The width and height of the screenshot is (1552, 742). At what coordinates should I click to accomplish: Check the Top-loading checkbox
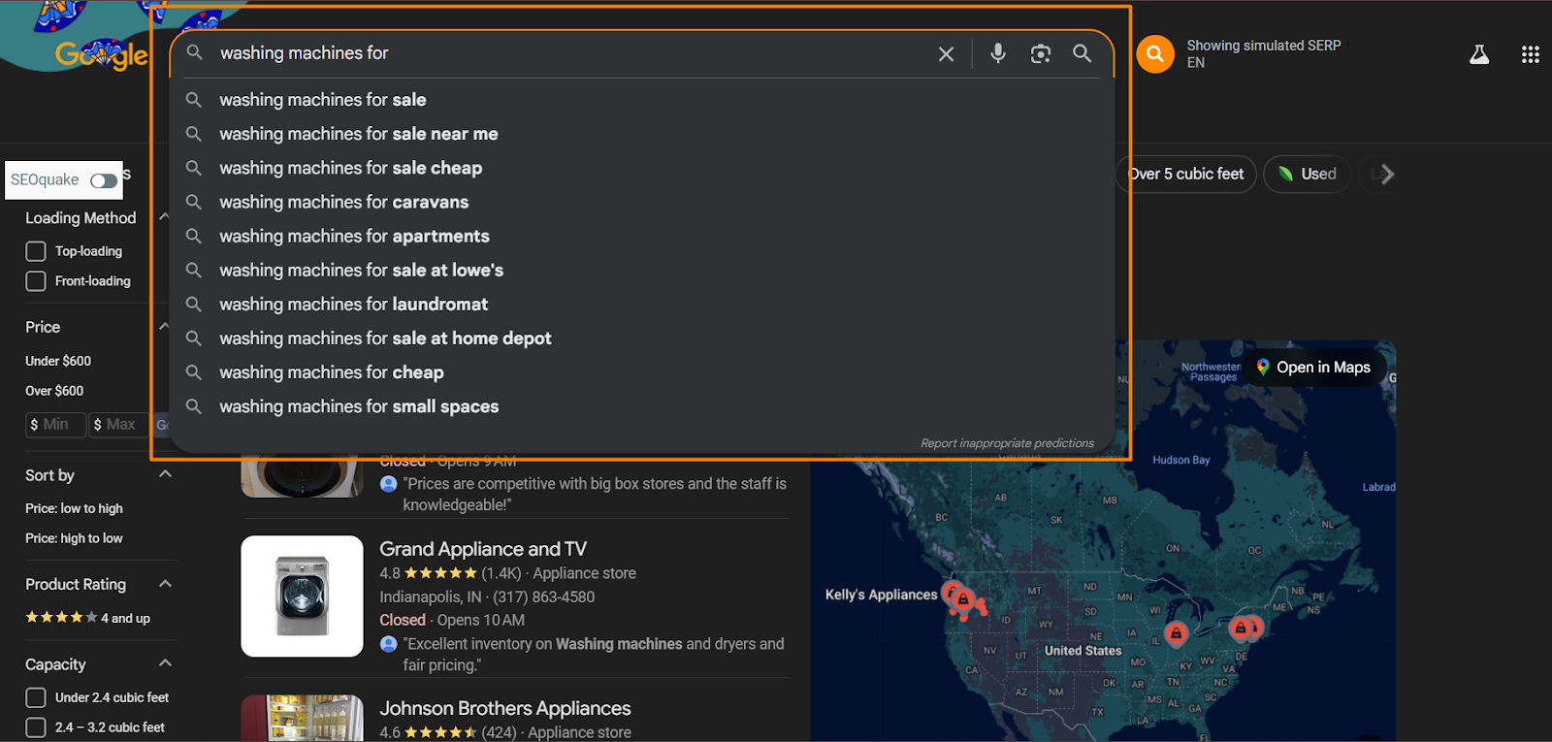[36, 251]
